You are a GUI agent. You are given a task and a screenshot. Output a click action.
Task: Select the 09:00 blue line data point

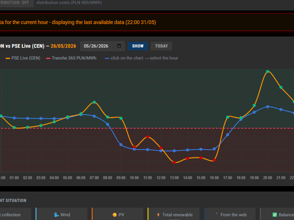tap(121, 145)
